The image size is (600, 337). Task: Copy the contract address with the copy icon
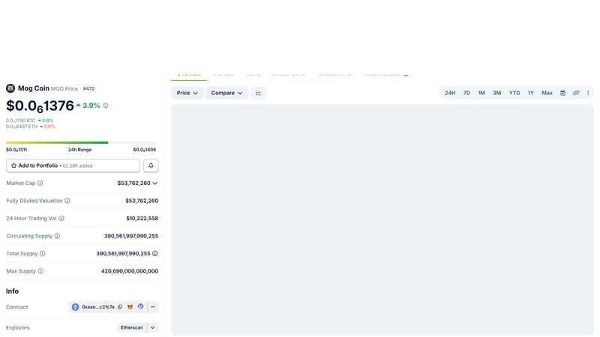[120, 307]
